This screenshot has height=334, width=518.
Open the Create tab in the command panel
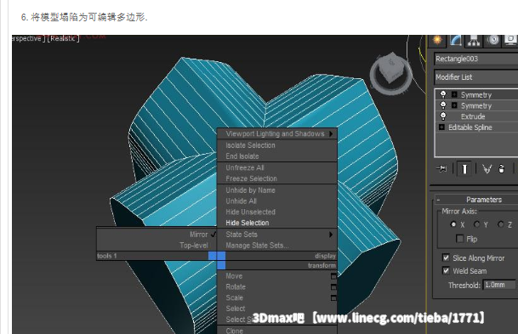point(437,40)
